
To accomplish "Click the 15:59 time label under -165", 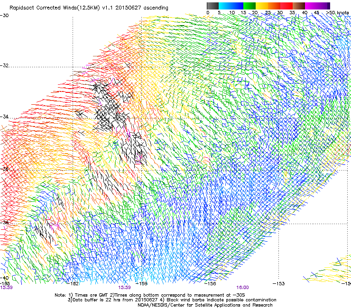I will pos(6,288).
